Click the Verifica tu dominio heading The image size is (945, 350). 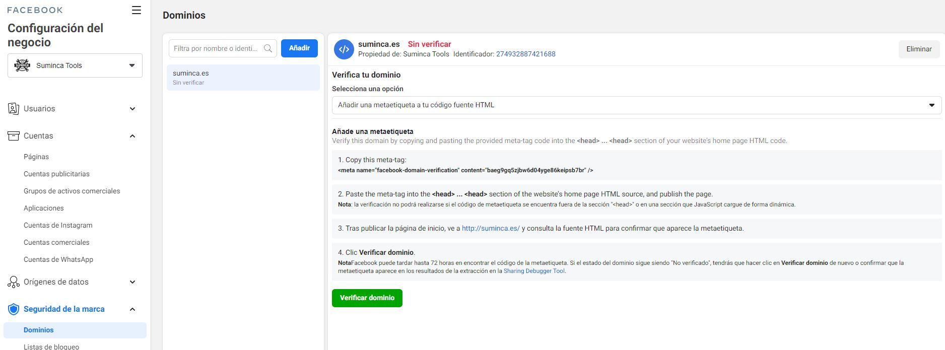[366, 75]
